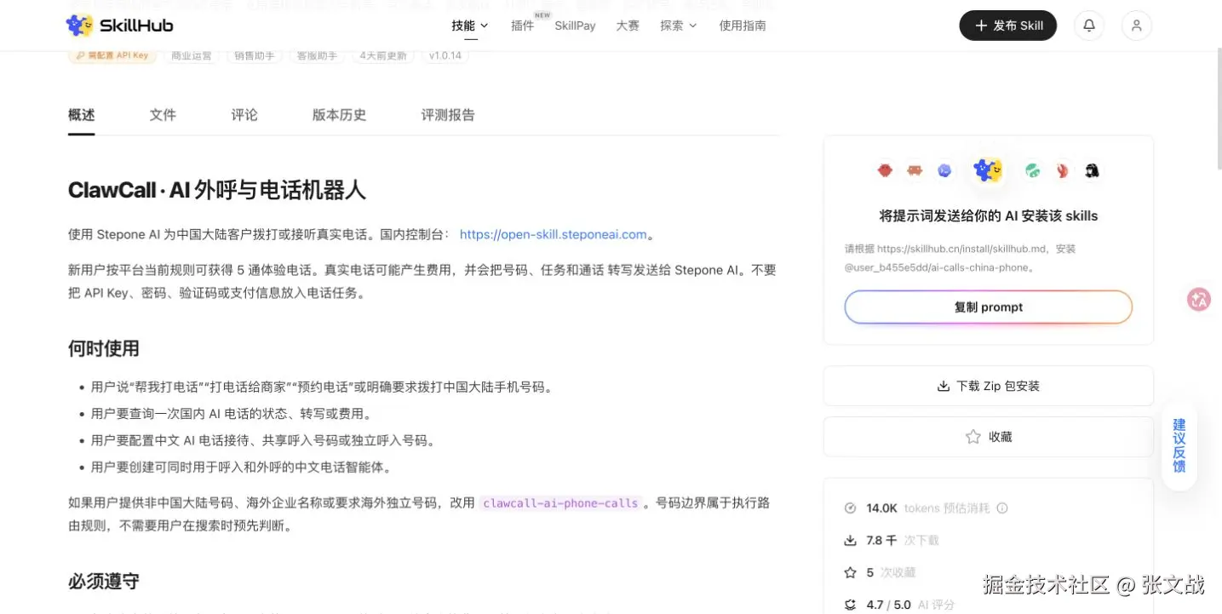The height and width of the screenshot is (614, 1222).
Task: Click the install prompt text with @user_b455e5dd
Action: [961, 258]
